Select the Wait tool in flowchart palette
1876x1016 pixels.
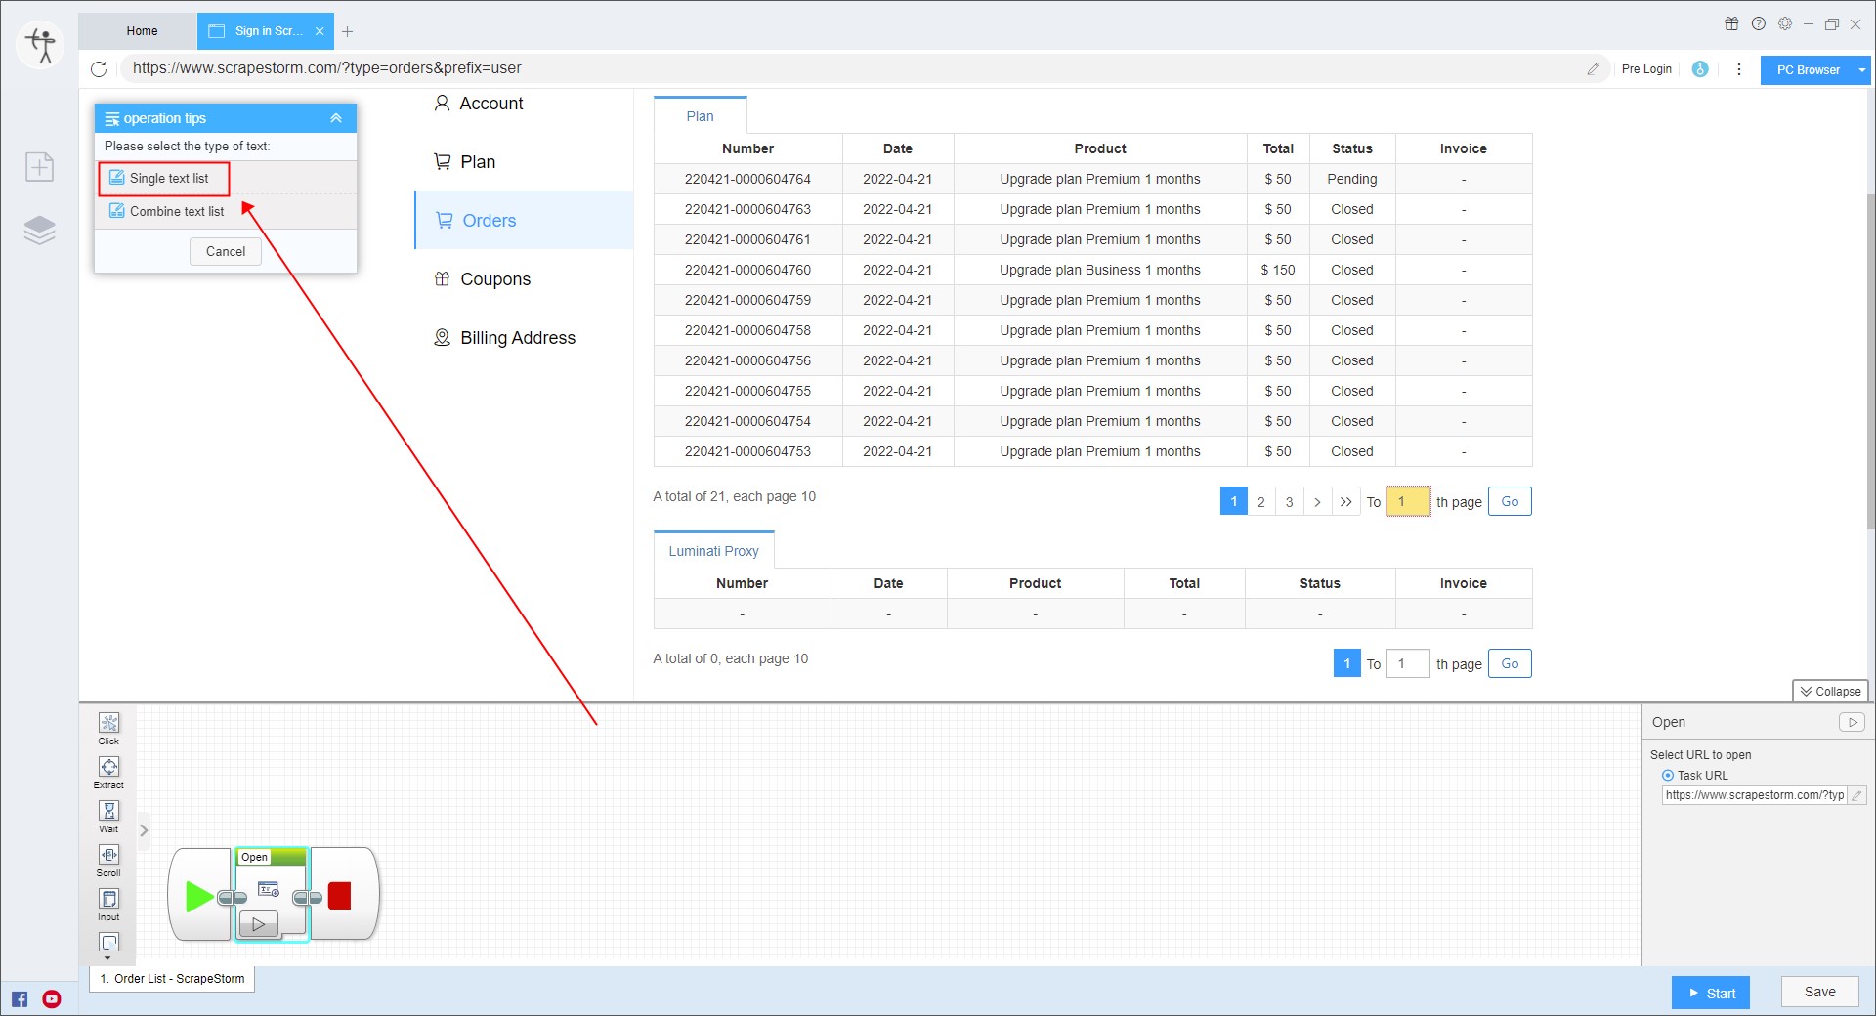(108, 817)
